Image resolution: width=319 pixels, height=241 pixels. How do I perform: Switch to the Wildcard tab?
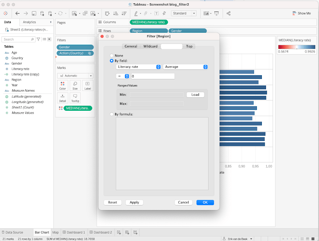point(150,46)
